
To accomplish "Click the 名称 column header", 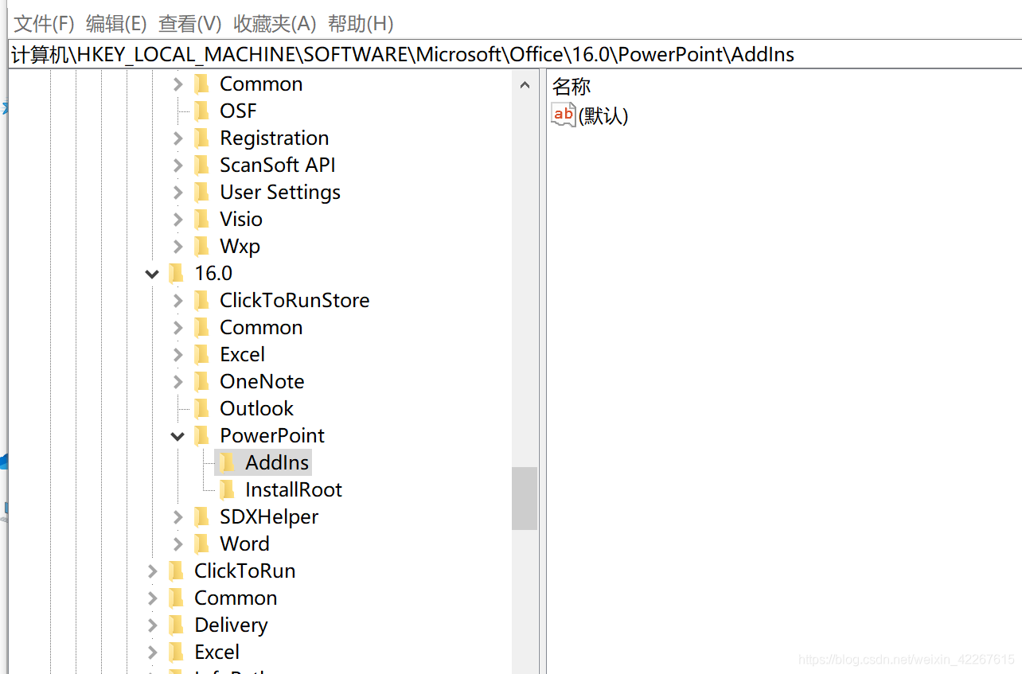I will click(x=571, y=86).
